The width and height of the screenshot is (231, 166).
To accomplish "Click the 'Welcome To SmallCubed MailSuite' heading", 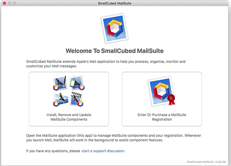I will coord(115,51).
